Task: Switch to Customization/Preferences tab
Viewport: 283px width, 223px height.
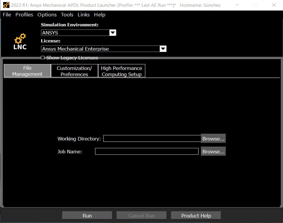Action: coord(74,71)
